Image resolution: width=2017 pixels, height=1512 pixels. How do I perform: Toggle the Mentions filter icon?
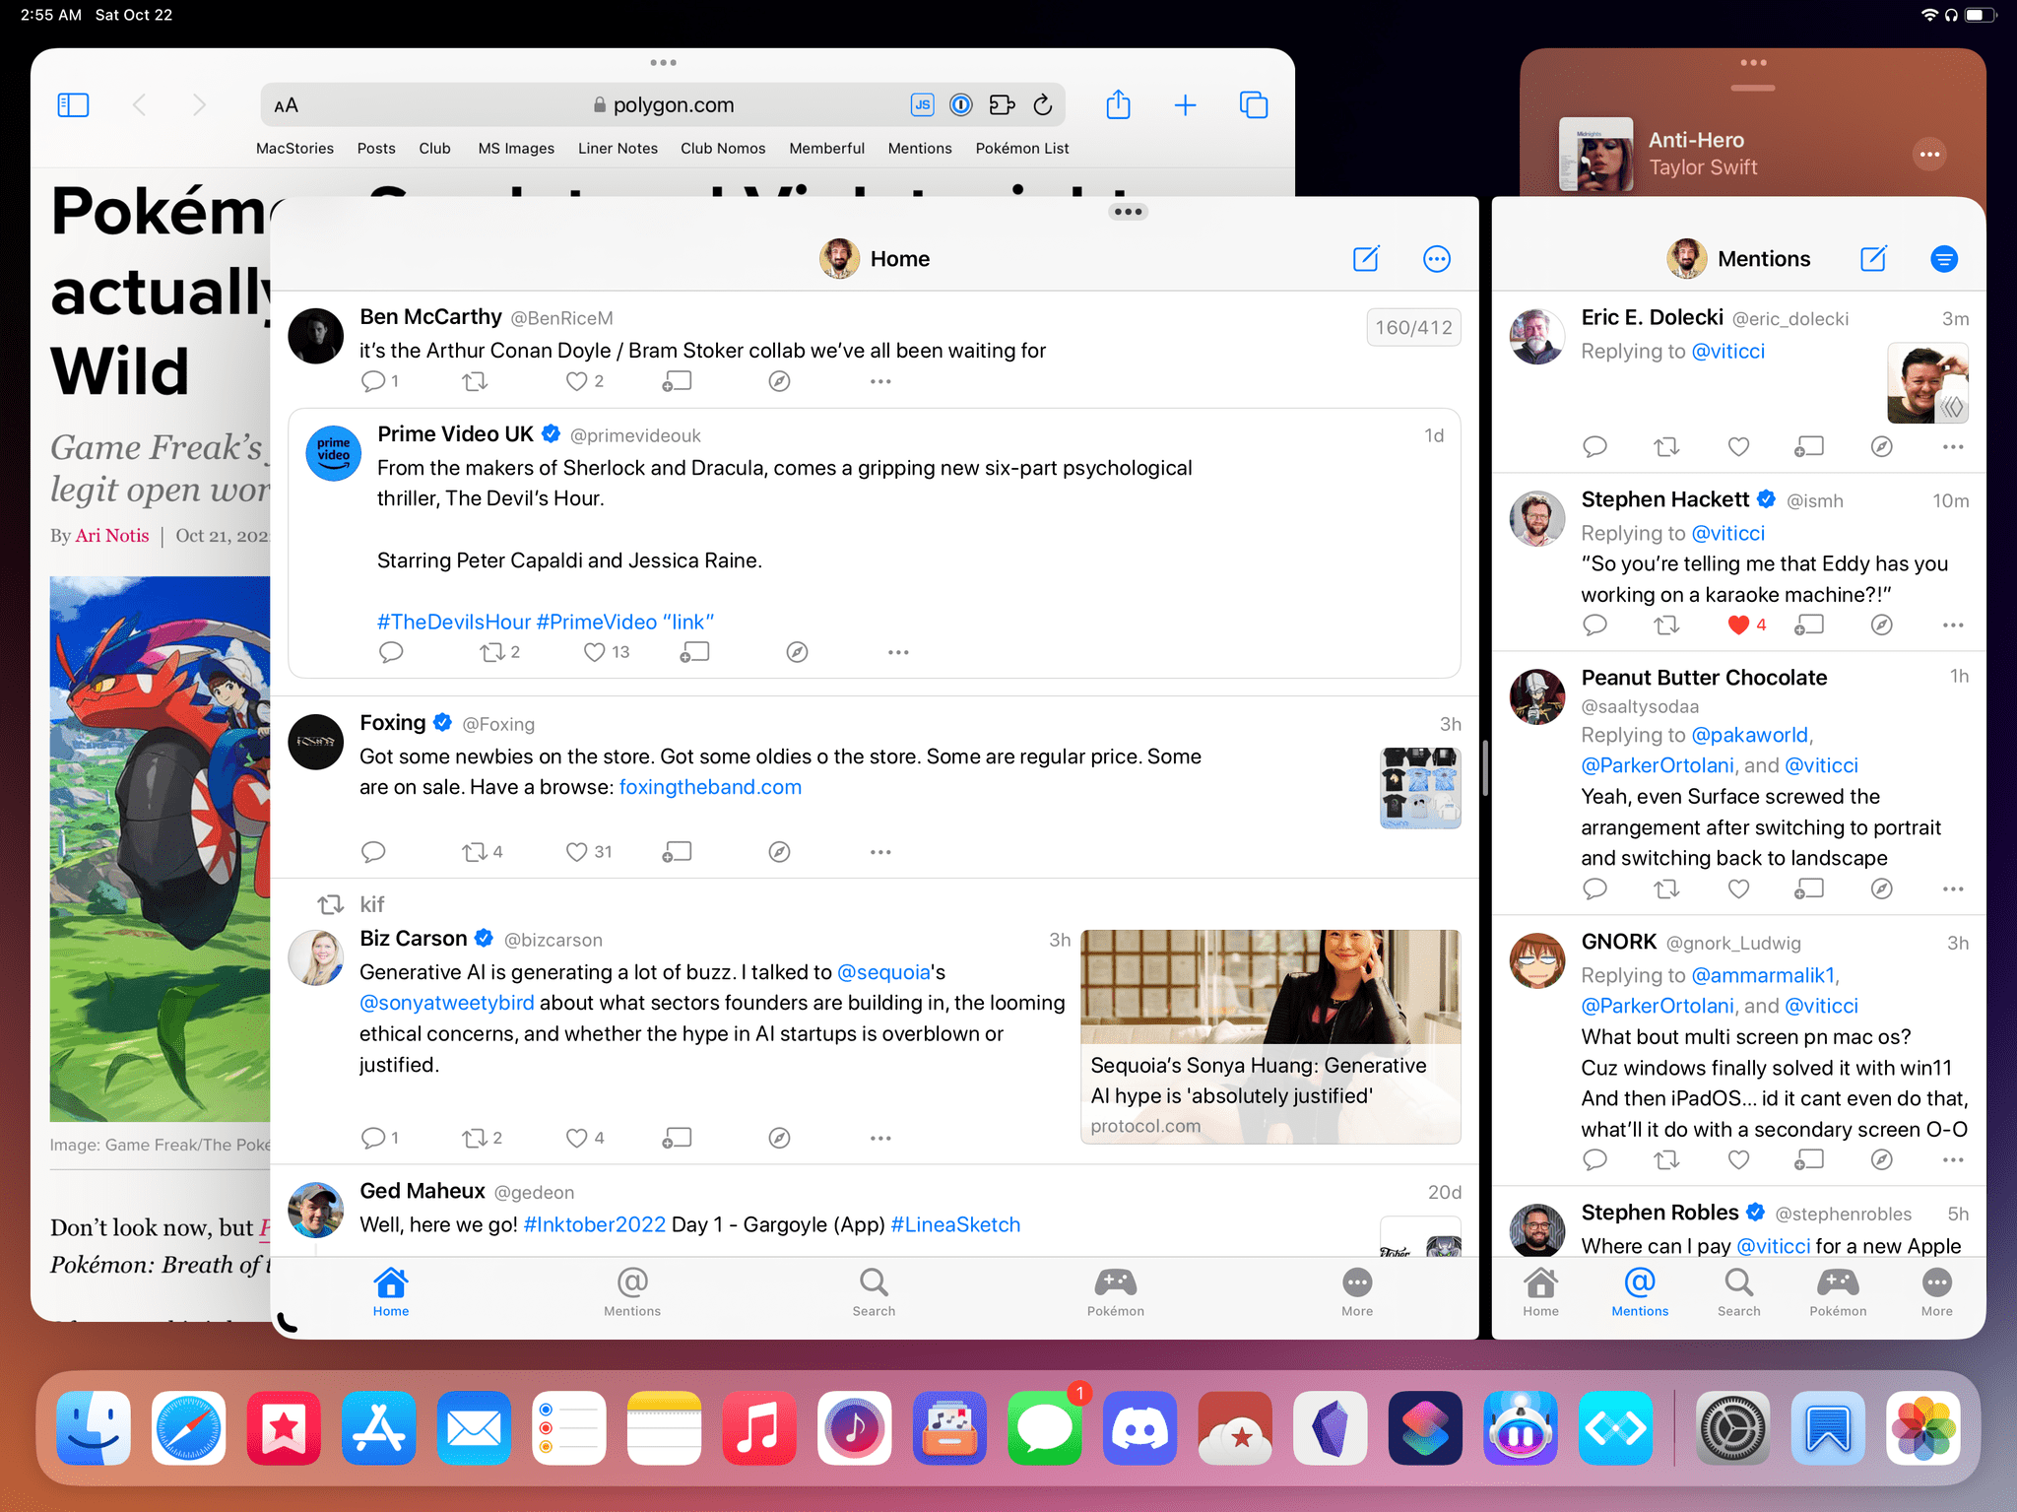(1944, 259)
